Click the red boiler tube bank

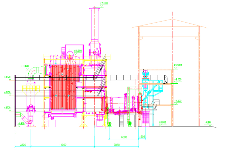click(x=65, y=88)
